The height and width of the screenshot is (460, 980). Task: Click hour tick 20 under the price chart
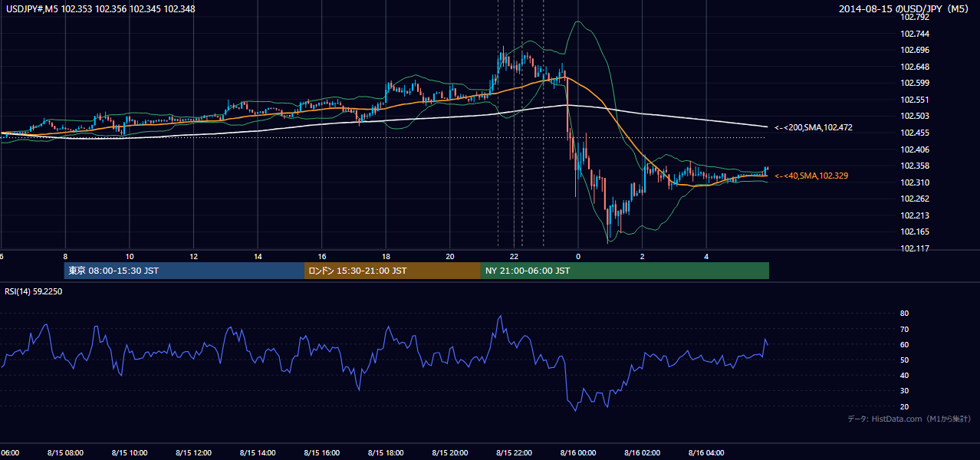(x=450, y=256)
